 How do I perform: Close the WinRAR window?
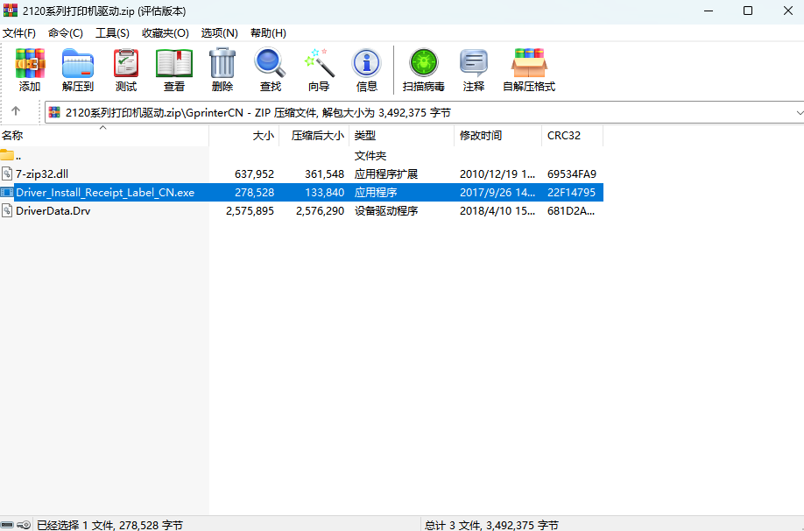787,11
